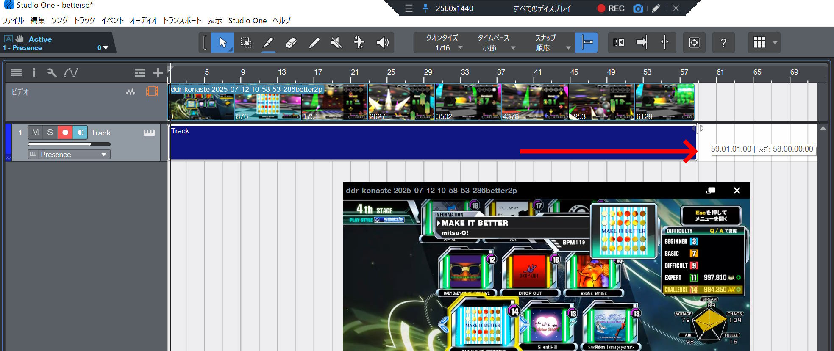The height and width of the screenshot is (351, 834).
Task: Add a new track with plus icon
Action: 158,73
